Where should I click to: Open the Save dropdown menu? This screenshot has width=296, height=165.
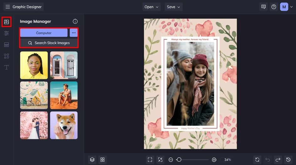tap(173, 7)
